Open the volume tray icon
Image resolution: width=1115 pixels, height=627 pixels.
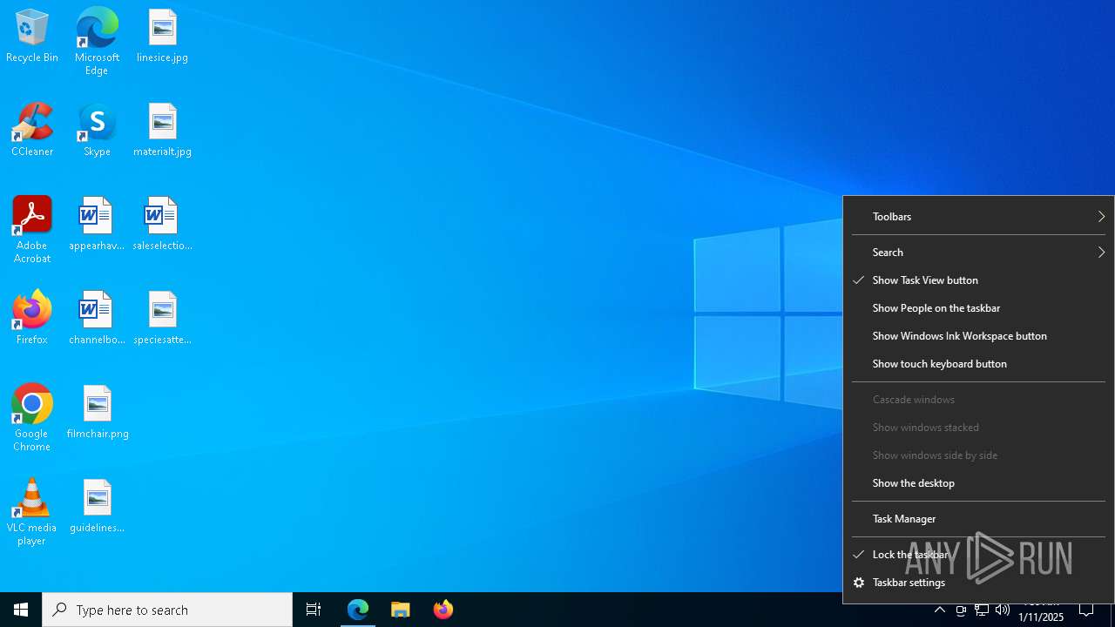pyautogui.click(x=1003, y=610)
